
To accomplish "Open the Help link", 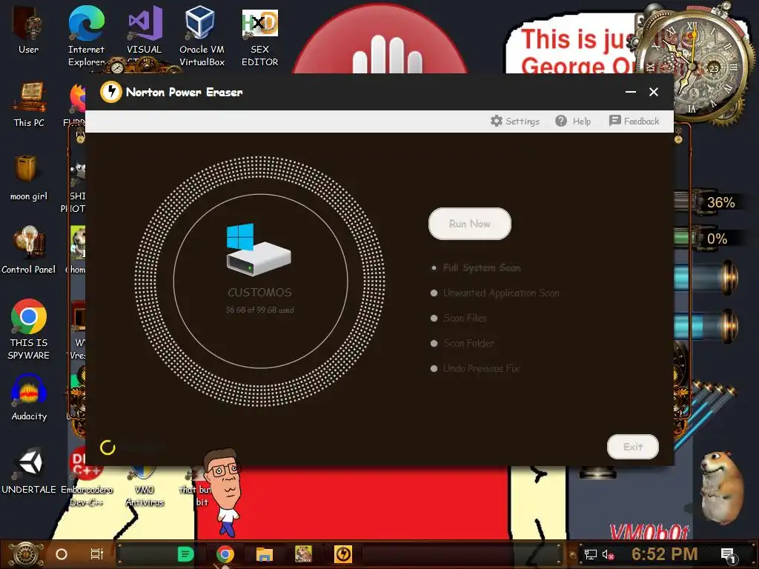I will tap(573, 121).
